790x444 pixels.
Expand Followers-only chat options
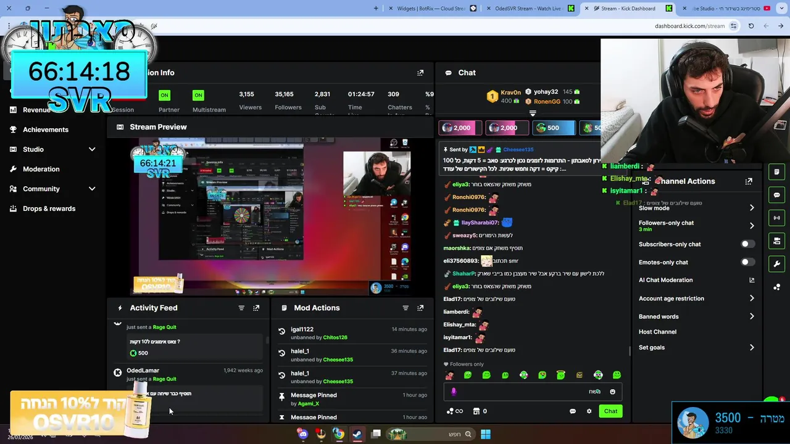752,226
